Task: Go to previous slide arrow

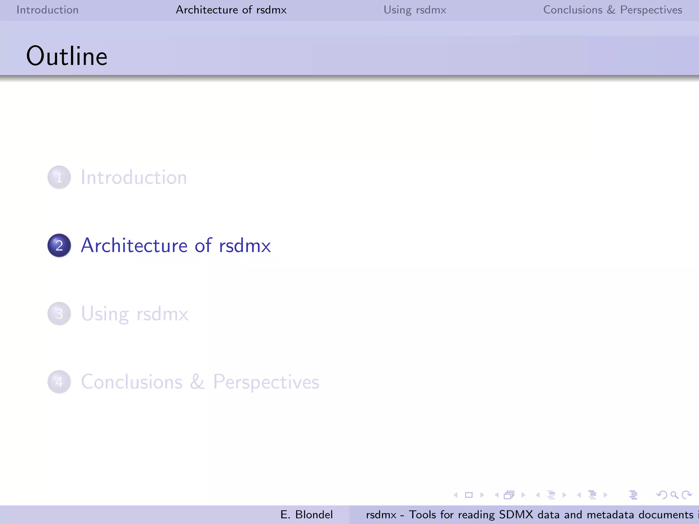Action: click(x=456, y=495)
